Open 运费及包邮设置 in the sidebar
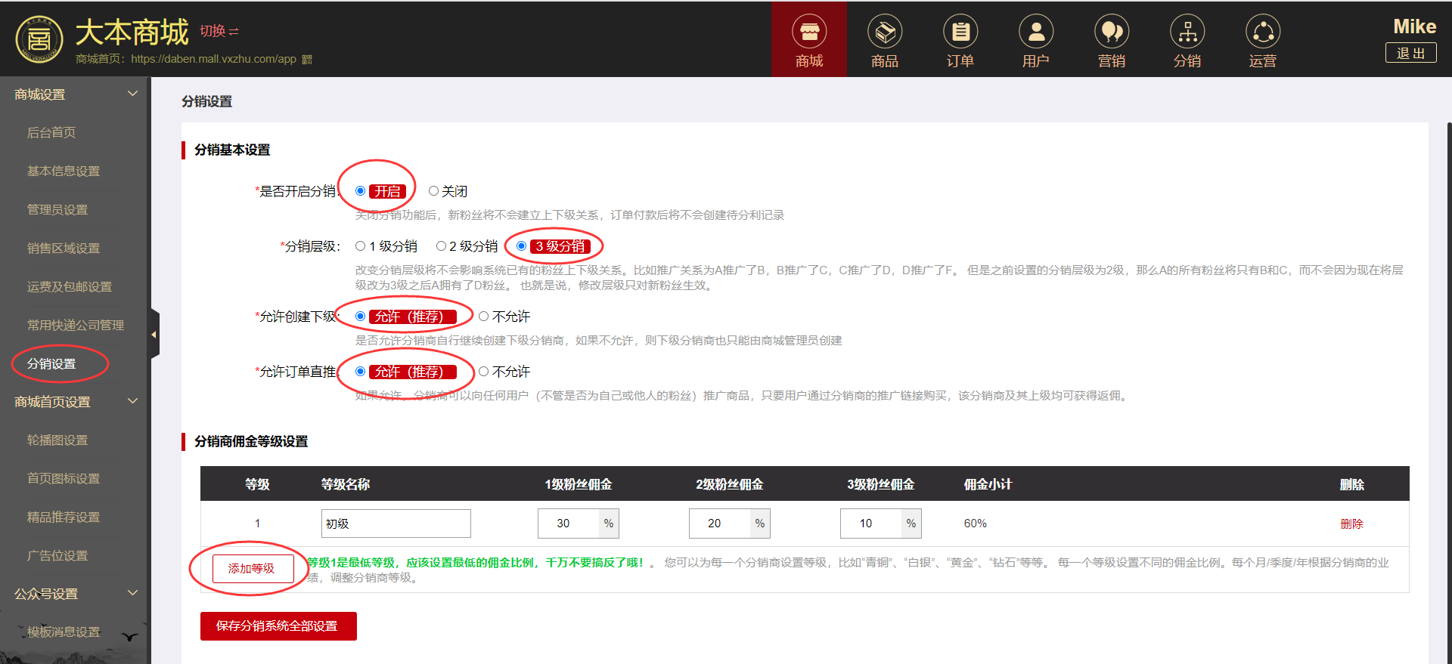Image resolution: width=1452 pixels, height=664 pixels. coord(70,287)
